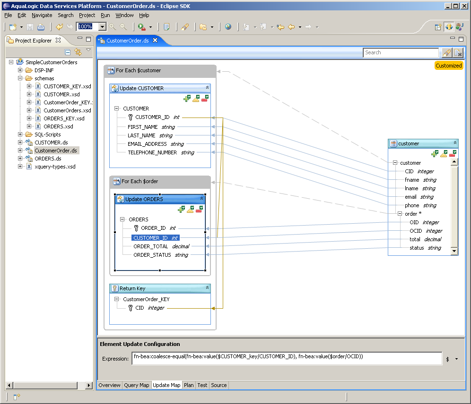
Task: Click delete icon in Update CUSTOMER block
Action: 205,98
